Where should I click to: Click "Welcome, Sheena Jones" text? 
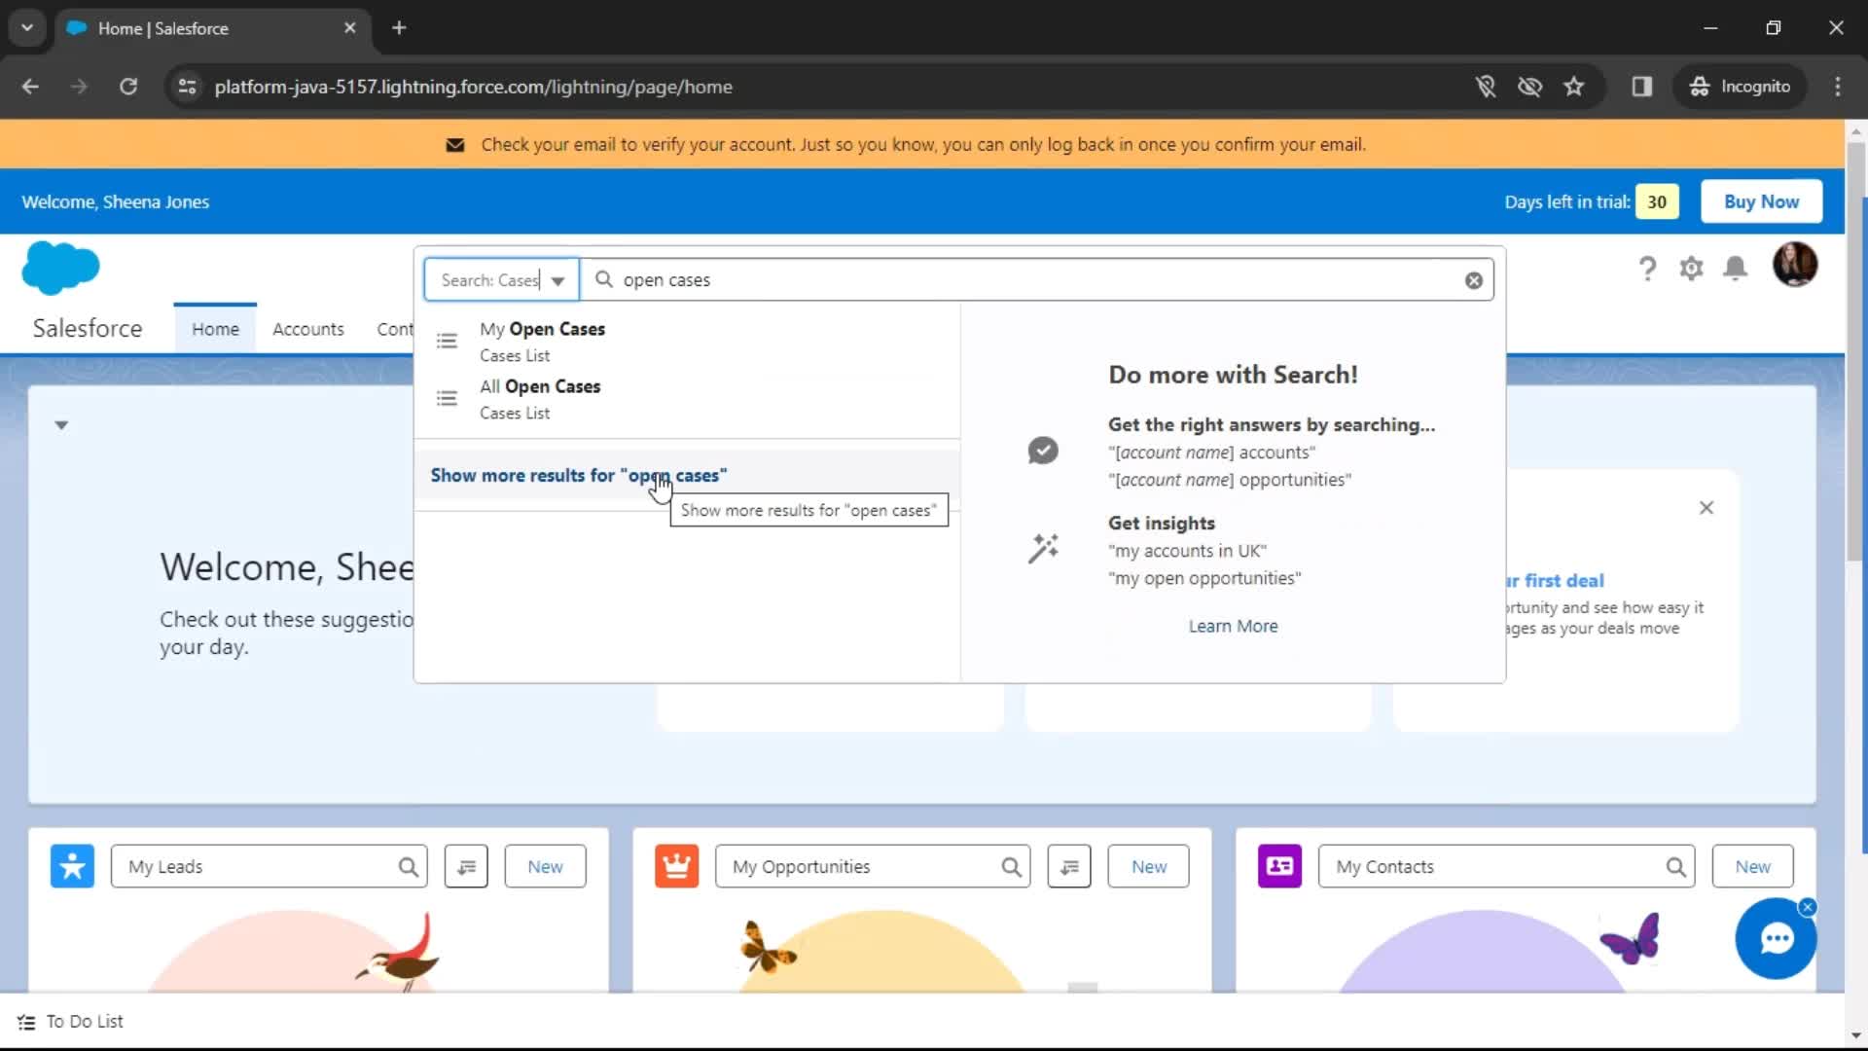115,201
